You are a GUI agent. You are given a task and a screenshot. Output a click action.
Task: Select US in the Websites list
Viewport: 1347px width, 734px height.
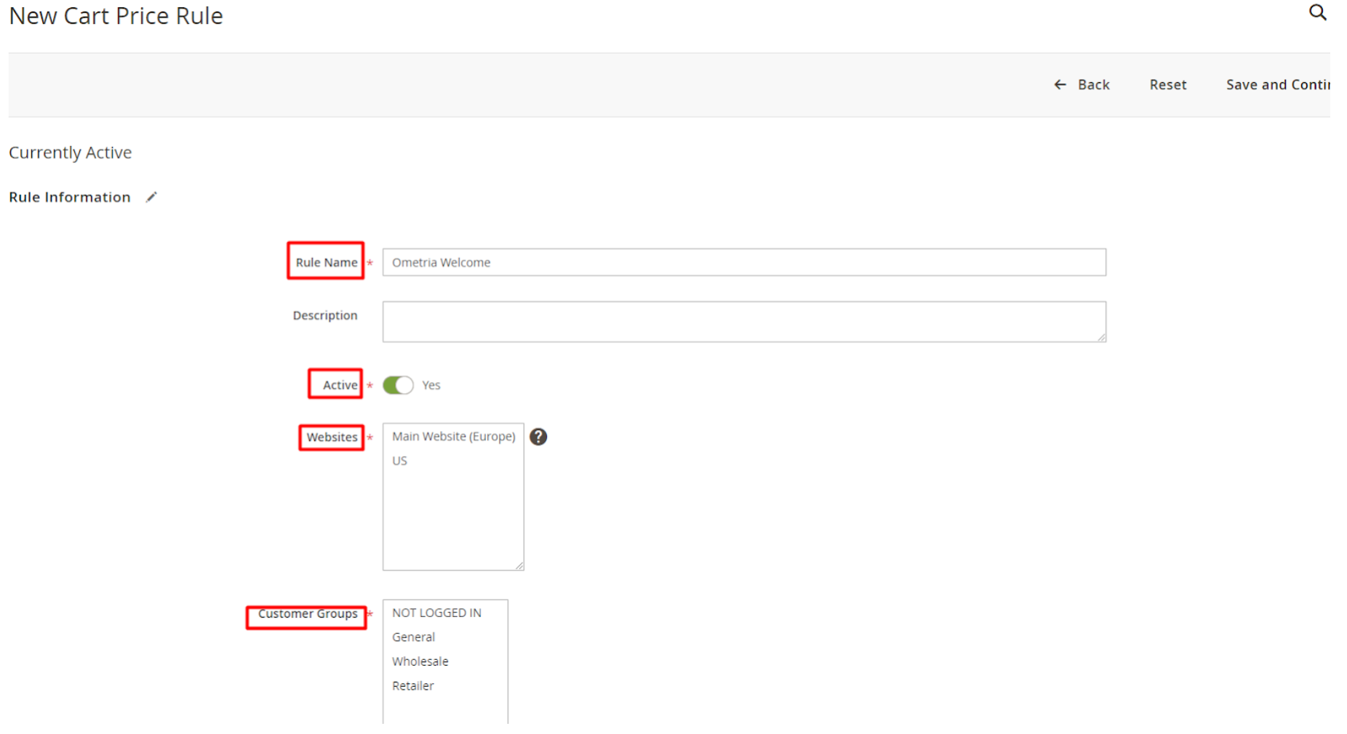pos(400,461)
